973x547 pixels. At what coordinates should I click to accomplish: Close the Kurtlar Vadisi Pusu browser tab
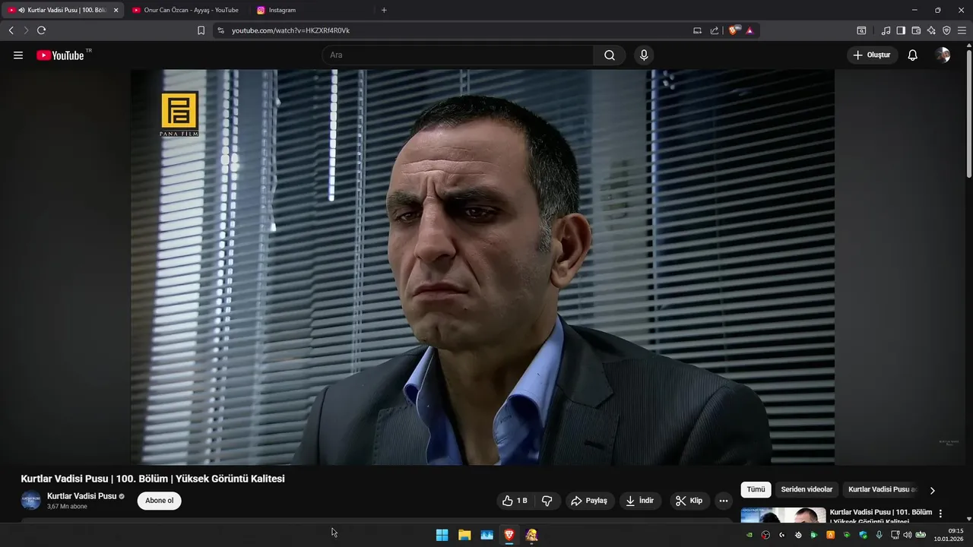(x=116, y=10)
